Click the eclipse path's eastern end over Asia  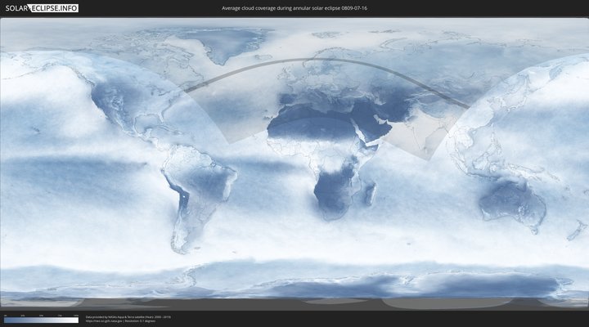(x=465, y=105)
